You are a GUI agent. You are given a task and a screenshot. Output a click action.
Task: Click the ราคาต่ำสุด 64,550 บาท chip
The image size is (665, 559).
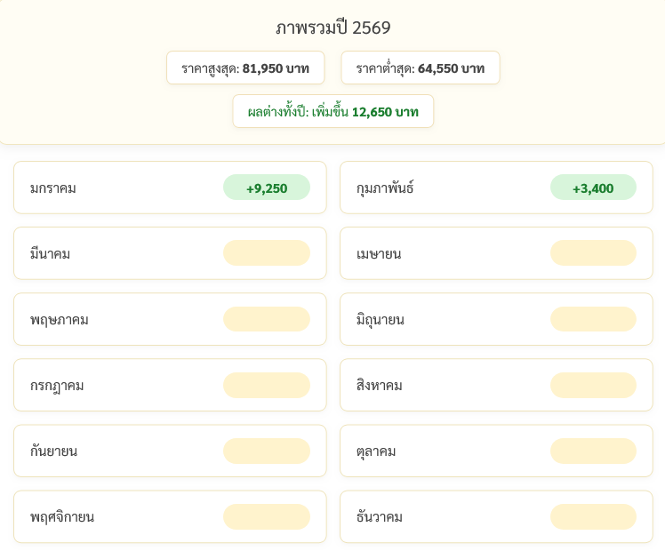point(420,68)
